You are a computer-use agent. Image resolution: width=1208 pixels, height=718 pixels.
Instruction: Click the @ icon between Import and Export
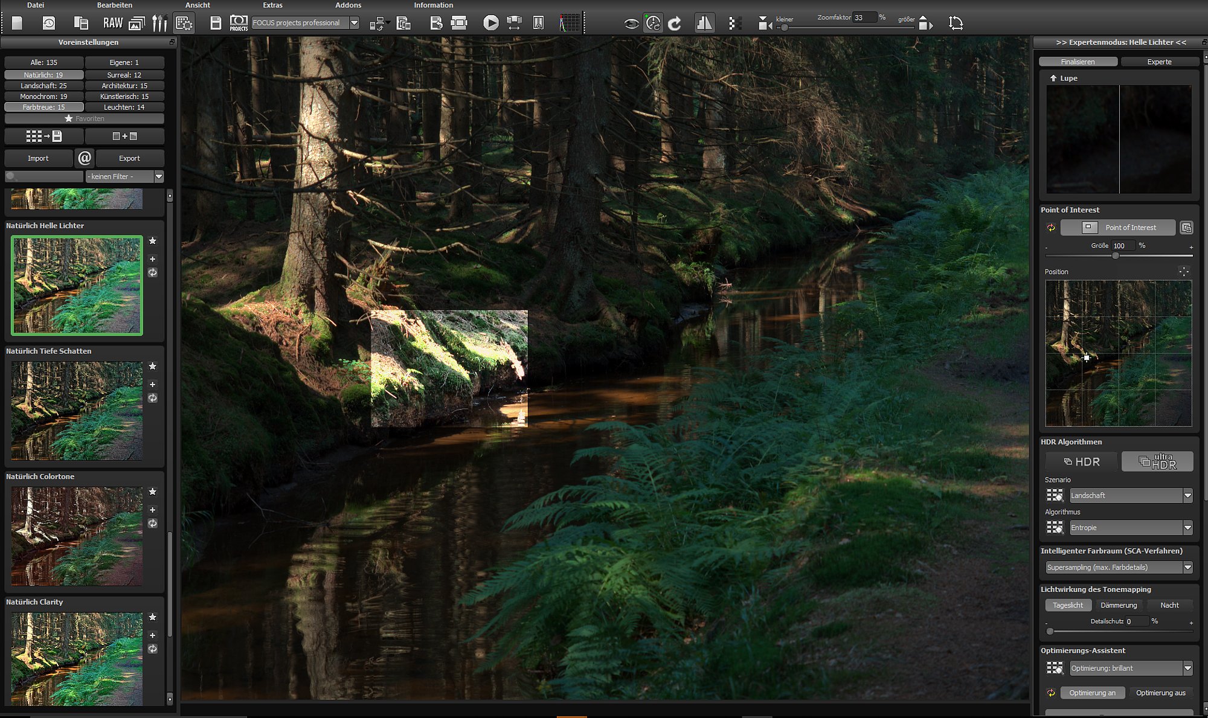tap(85, 158)
